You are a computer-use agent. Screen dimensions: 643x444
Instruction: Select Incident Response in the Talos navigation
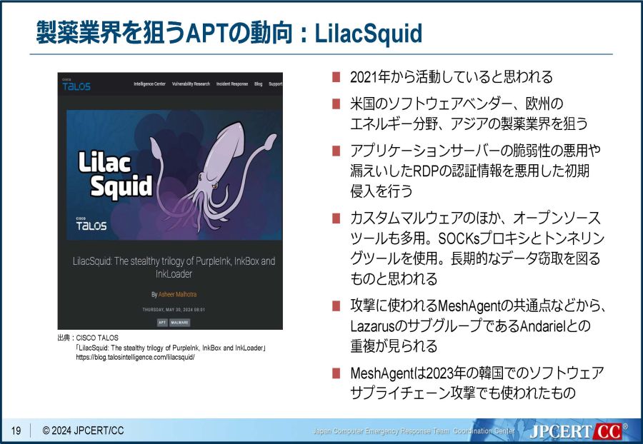232,84
